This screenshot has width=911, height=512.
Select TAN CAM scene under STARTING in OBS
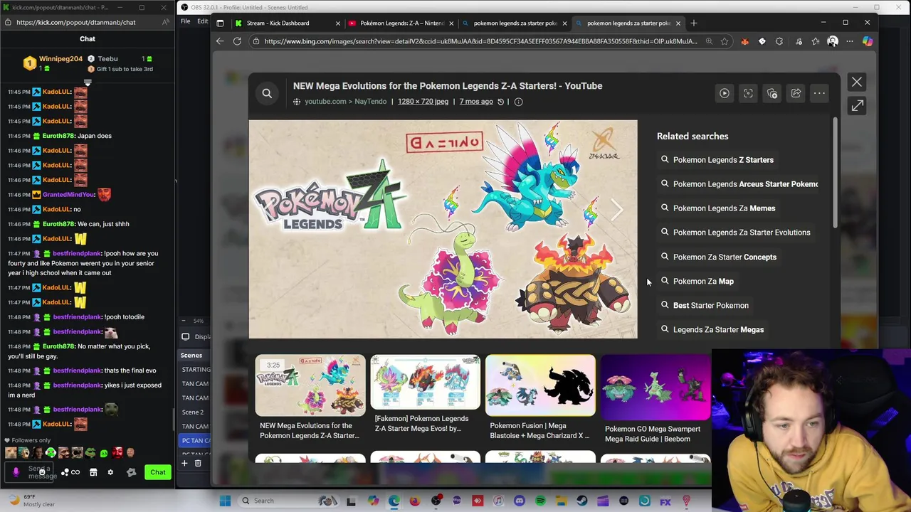pyautogui.click(x=195, y=384)
